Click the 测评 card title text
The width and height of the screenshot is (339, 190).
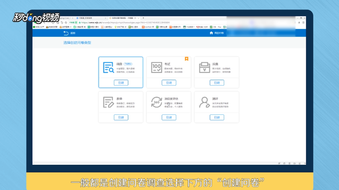[215, 99]
